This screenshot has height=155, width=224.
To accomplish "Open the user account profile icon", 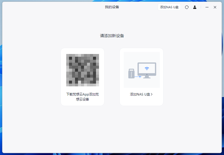I will pyautogui.click(x=195, y=7).
